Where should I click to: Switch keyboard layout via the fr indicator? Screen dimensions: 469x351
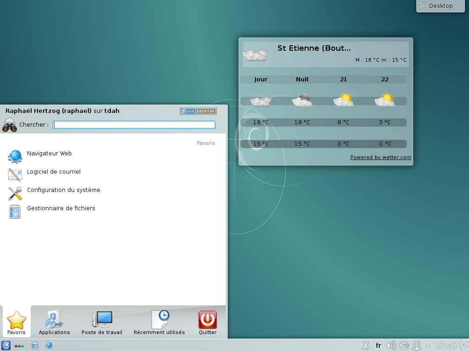point(379,346)
